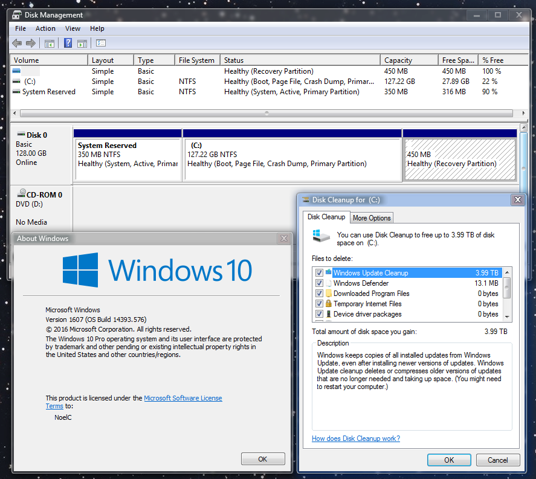The image size is (536, 479).
Task: Click the "127.22 GB" capacity cell
Action: coord(399,82)
